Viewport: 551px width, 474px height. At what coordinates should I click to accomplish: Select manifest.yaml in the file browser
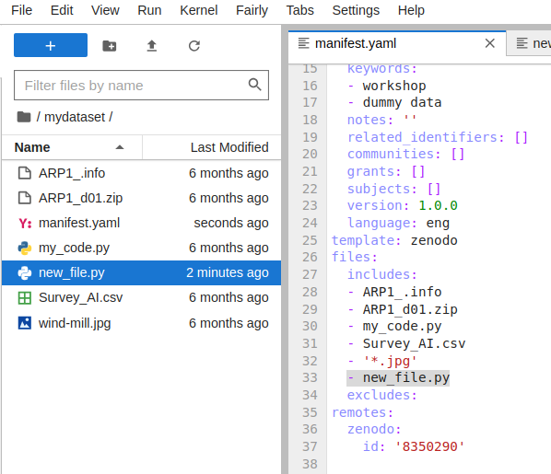point(141,223)
